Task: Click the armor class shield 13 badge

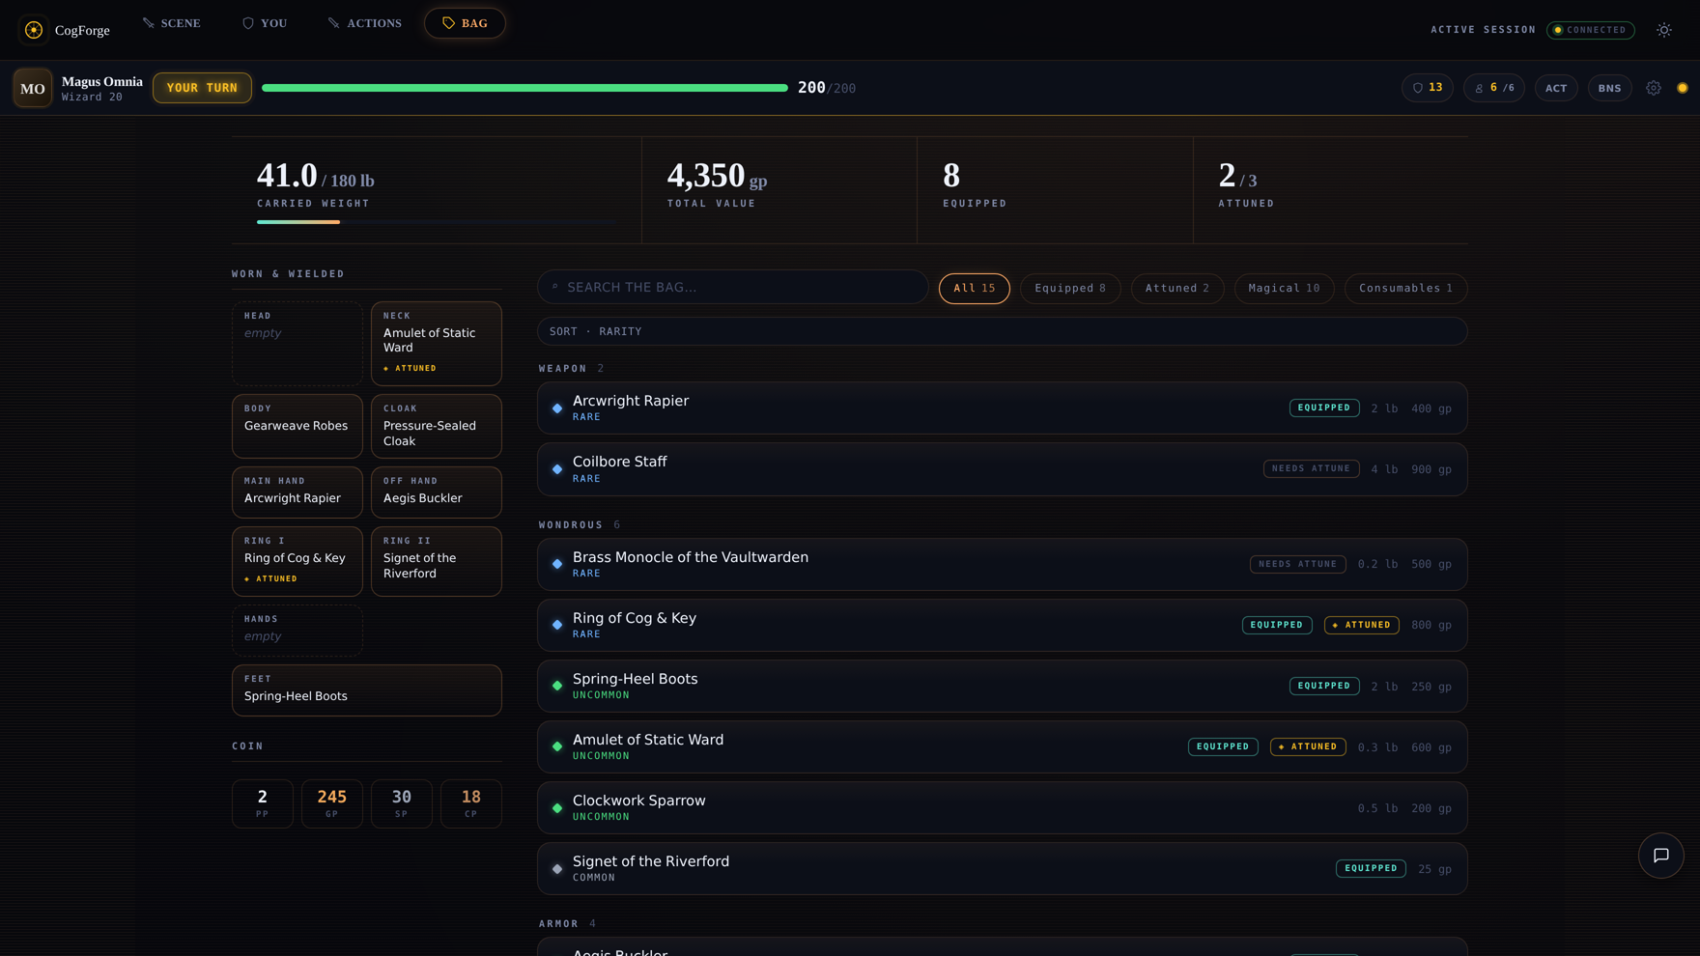Action: pyautogui.click(x=1428, y=88)
